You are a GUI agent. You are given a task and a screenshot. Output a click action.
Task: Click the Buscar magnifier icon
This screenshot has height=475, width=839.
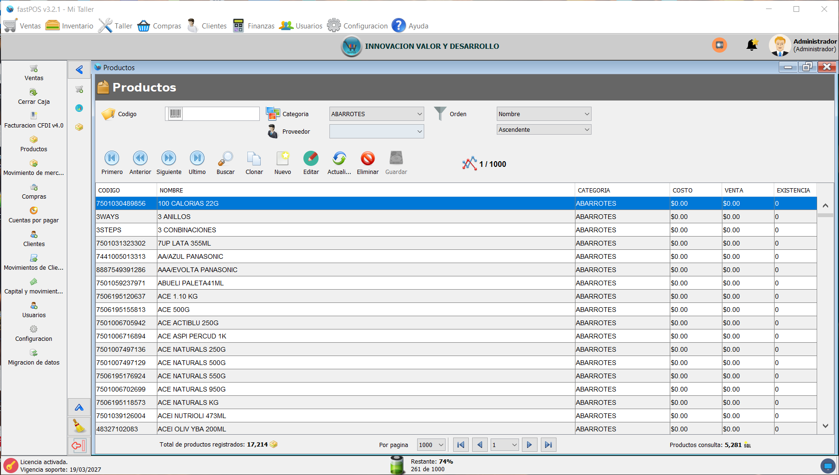tap(225, 159)
